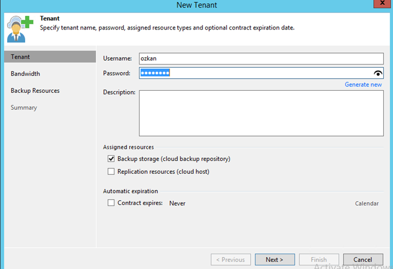Click the Finish button
The width and height of the screenshot is (393, 269).
click(x=319, y=260)
